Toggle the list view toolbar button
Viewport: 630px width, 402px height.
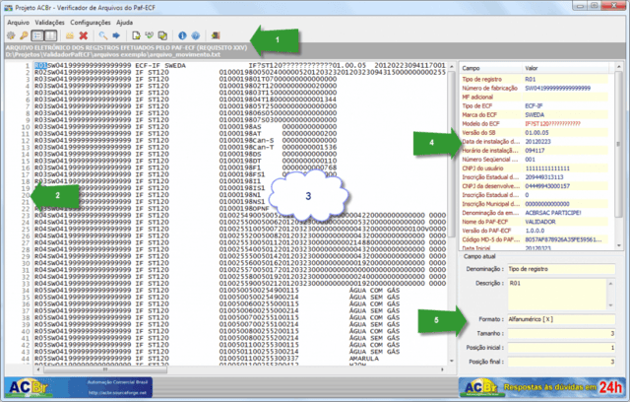[37, 35]
